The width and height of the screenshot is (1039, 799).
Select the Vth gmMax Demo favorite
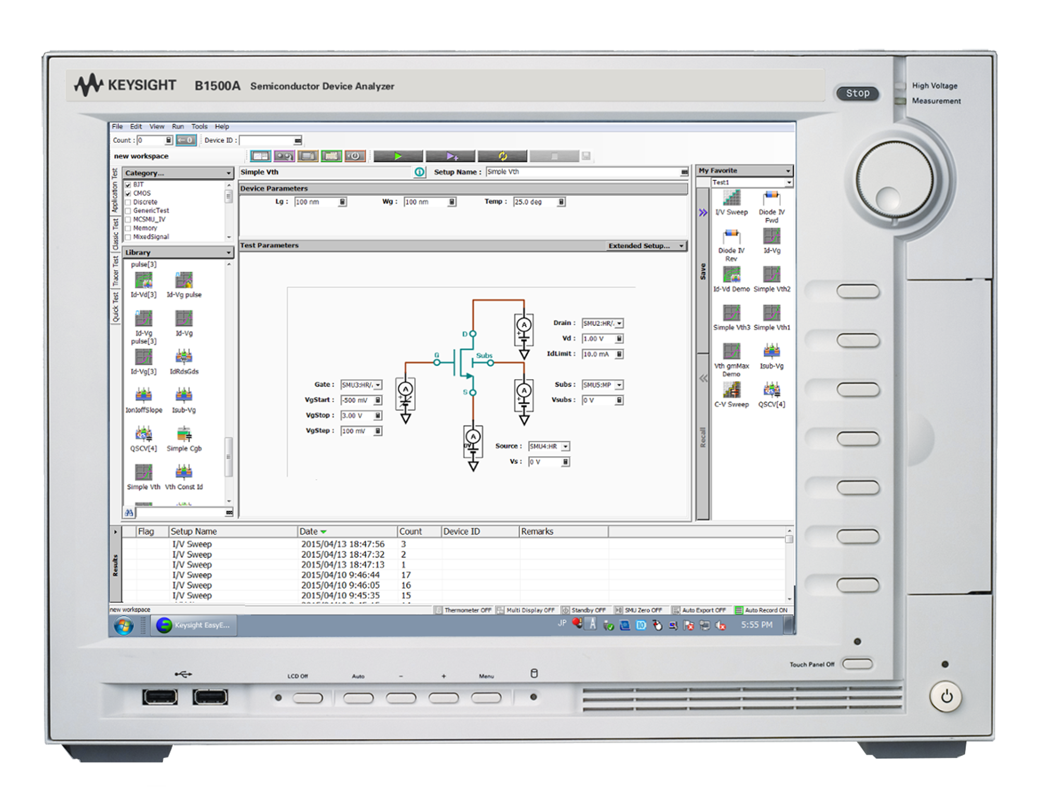pyautogui.click(x=731, y=352)
